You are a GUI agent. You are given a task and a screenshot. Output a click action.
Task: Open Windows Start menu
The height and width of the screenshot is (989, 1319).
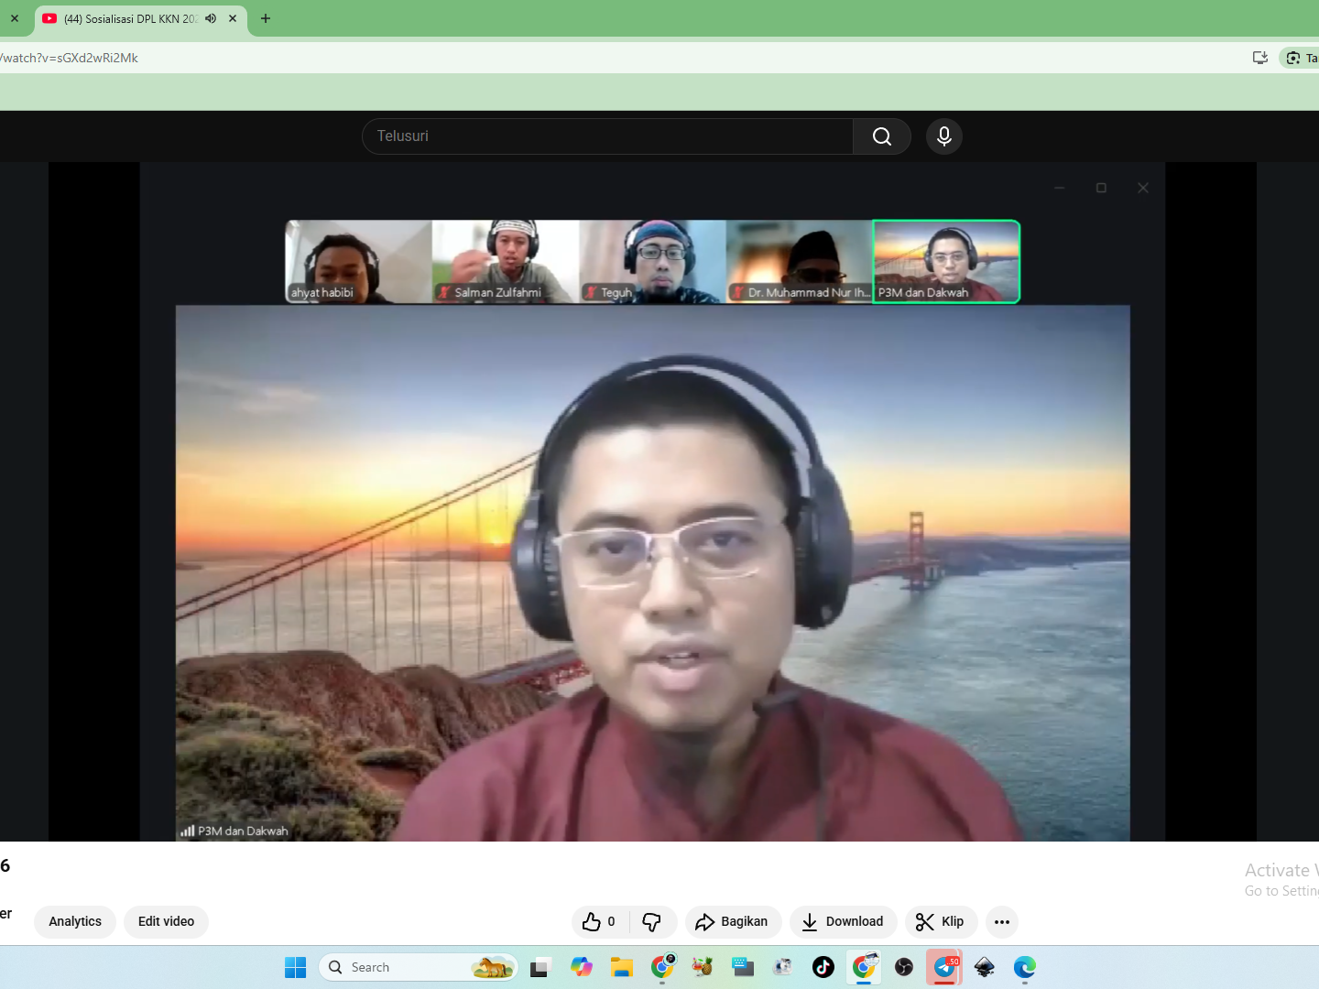pyautogui.click(x=295, y=967)
